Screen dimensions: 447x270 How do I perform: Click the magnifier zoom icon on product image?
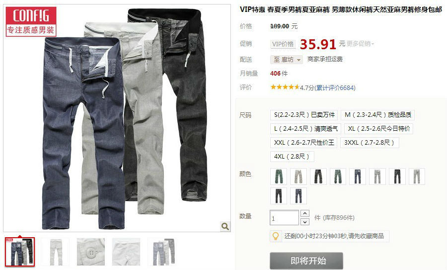(225, 226)
